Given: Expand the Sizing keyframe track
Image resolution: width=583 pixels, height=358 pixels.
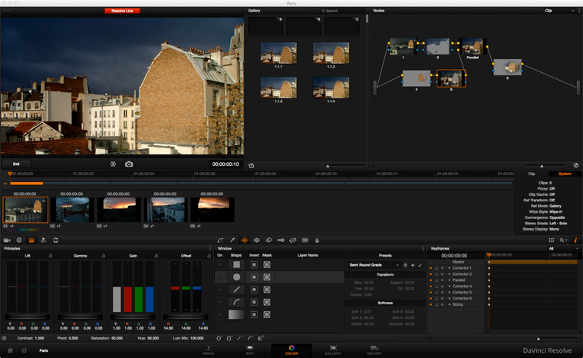Looking at the screenshot, I should click(x=450, y=305).
